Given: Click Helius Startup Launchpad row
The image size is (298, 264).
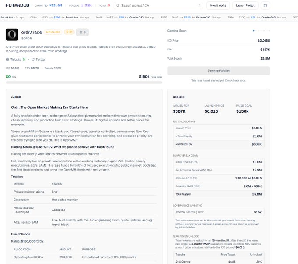Looking at the screenshot, I should [84, 210].
